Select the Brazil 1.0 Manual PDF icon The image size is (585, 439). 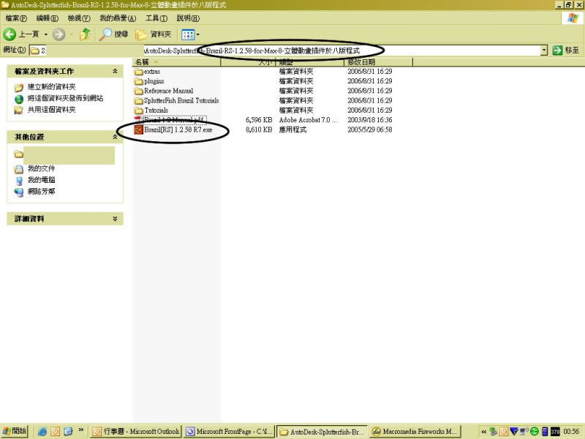click(x=139, y=120)
